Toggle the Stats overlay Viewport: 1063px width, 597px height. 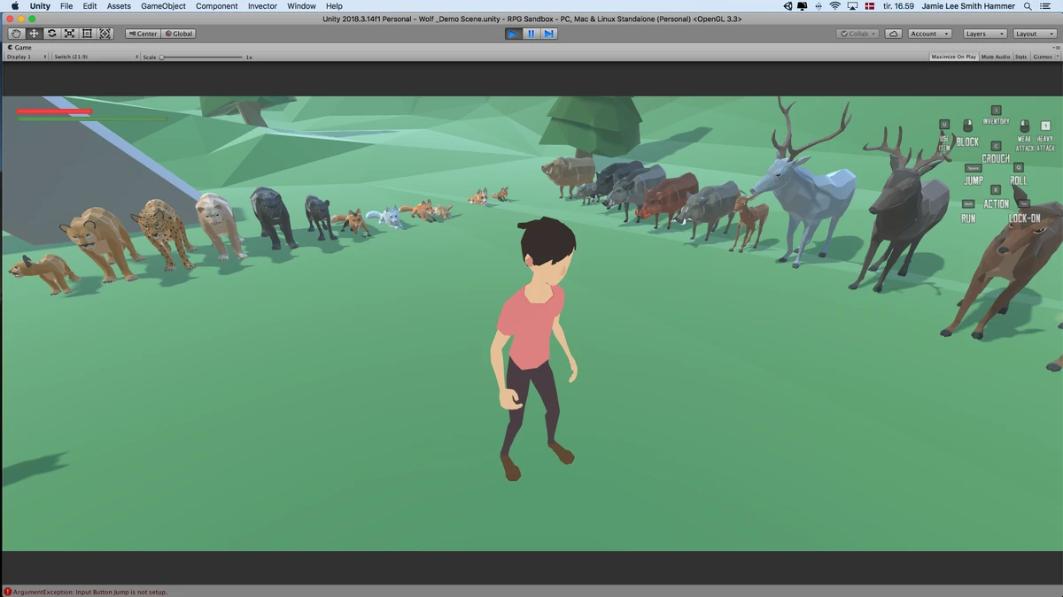pyautogui.click(x=1020, y=57)
